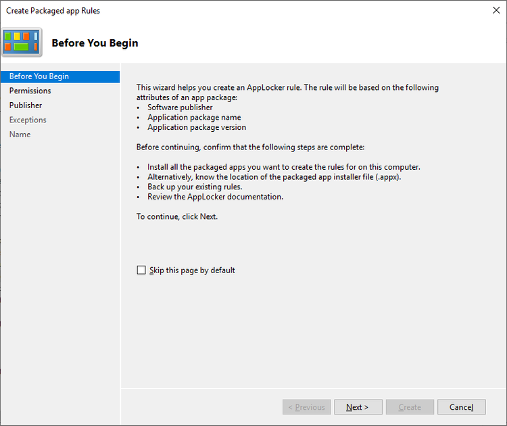The image size is (507, 426).
Task: Click the window title bar text
Action: tap(53, 11)
